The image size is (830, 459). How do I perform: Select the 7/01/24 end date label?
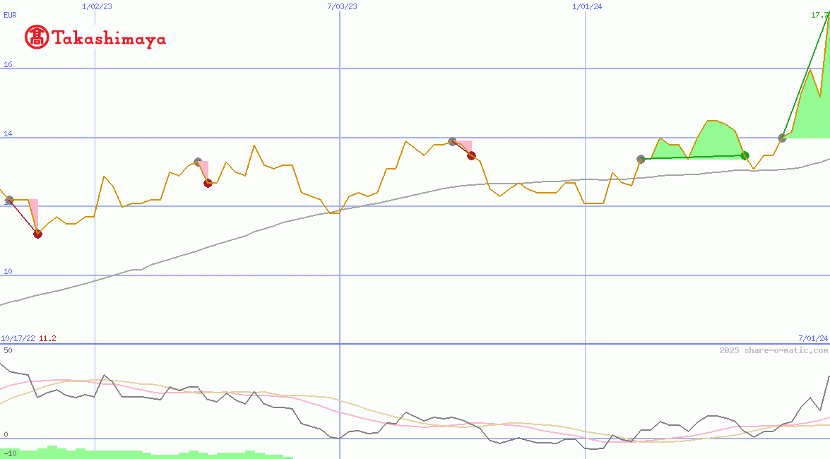click(812, 338)
